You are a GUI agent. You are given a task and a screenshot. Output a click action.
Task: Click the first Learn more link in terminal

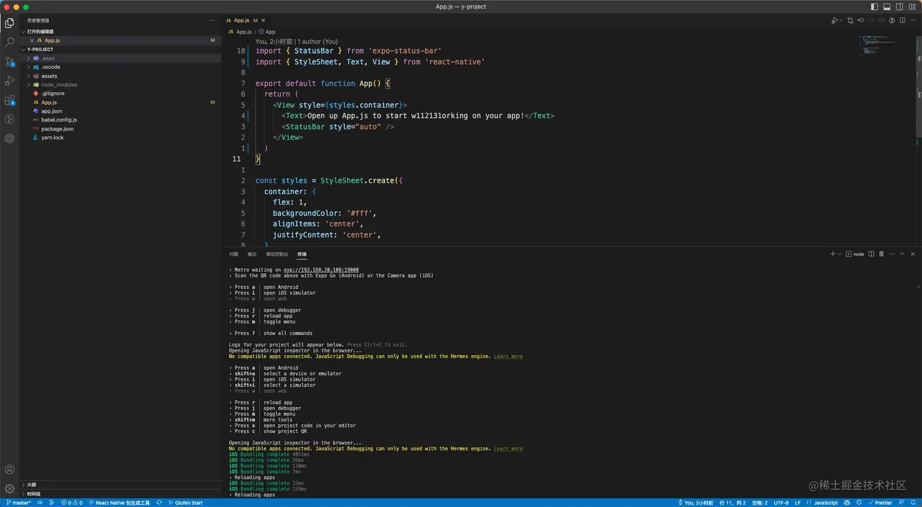click(x=508, y=356)
